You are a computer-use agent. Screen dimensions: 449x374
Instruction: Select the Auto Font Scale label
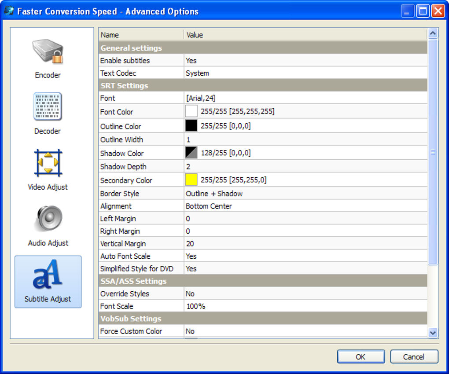pos(125,256)
